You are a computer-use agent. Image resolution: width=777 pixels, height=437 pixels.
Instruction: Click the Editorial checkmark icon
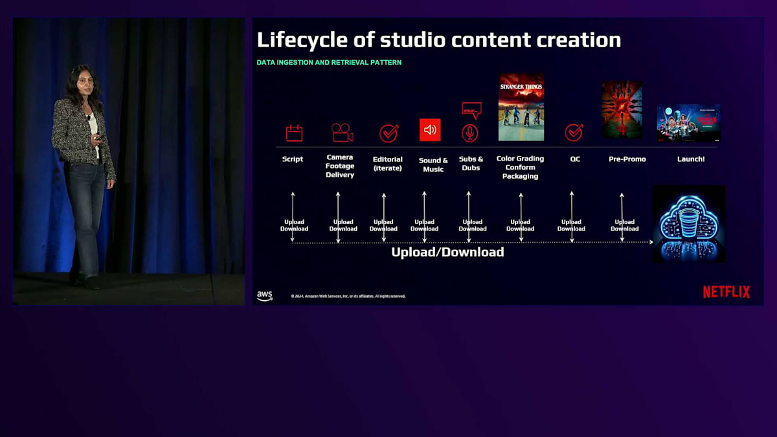tap(388, 133)
